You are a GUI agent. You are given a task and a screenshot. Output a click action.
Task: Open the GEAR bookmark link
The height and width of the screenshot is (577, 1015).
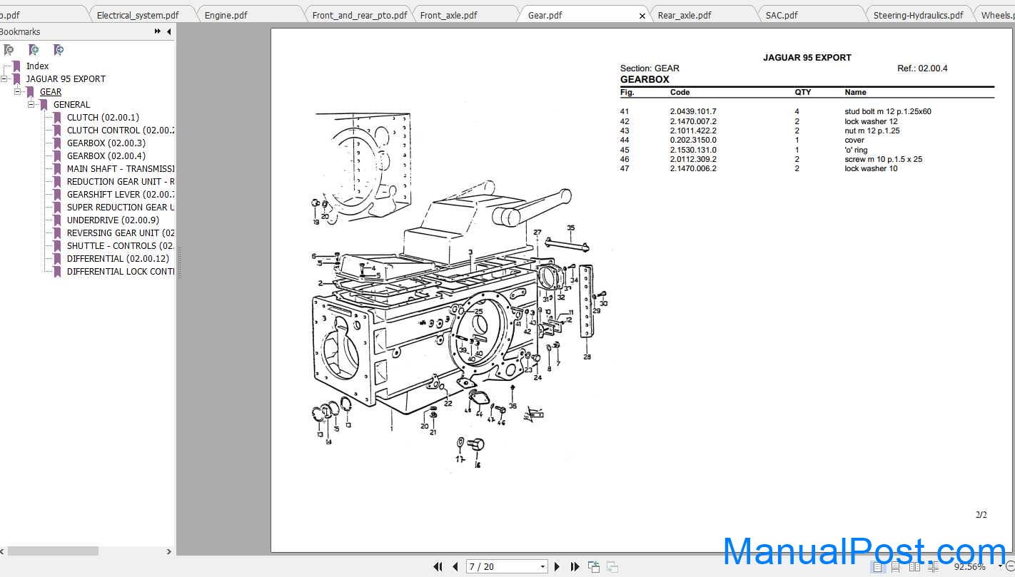point(51,92)
